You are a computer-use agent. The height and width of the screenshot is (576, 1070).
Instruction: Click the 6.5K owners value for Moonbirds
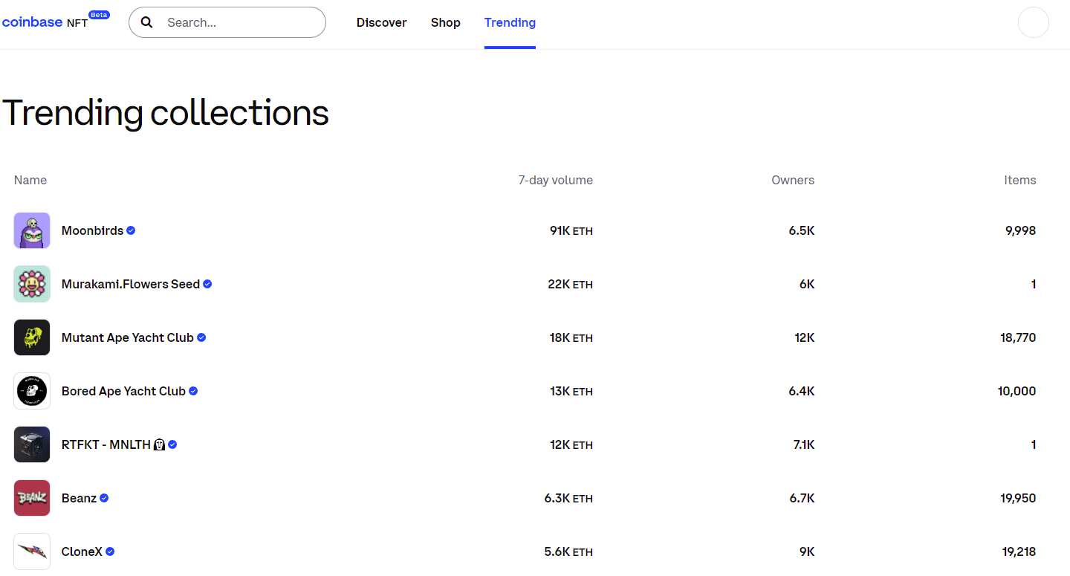[802, 230]
